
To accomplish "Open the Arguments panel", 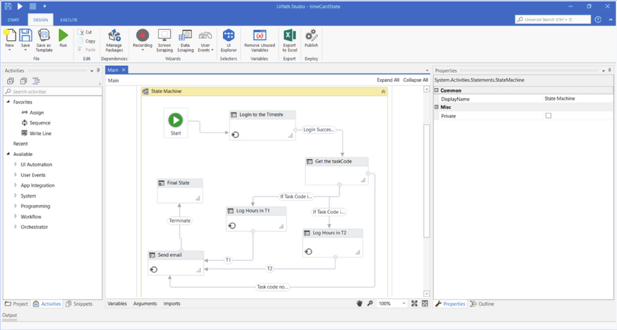I will coord(145,304).
